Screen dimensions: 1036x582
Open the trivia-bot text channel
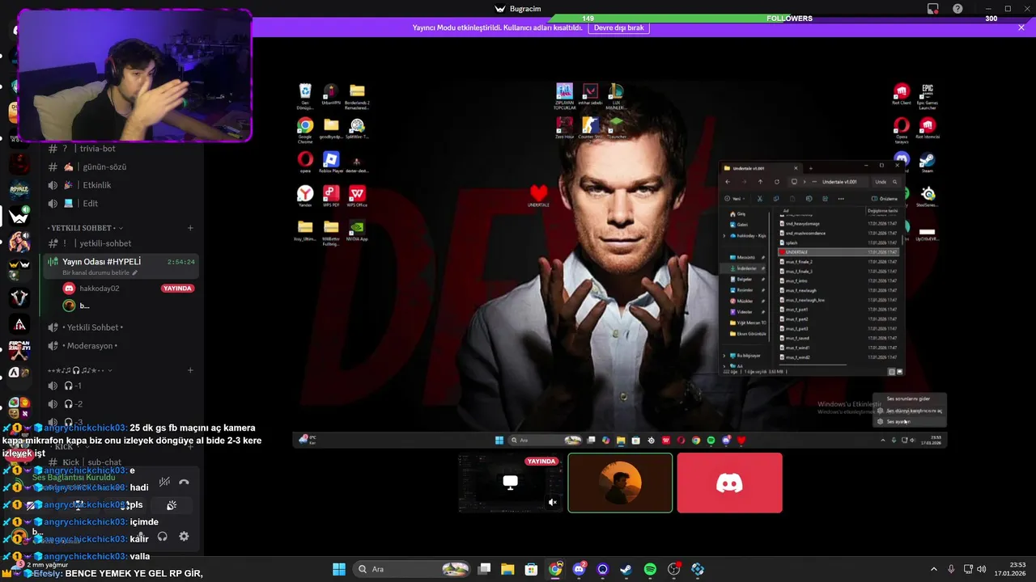coord(121,149)
